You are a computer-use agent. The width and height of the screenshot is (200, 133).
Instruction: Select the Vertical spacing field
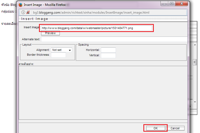(108, 55)
